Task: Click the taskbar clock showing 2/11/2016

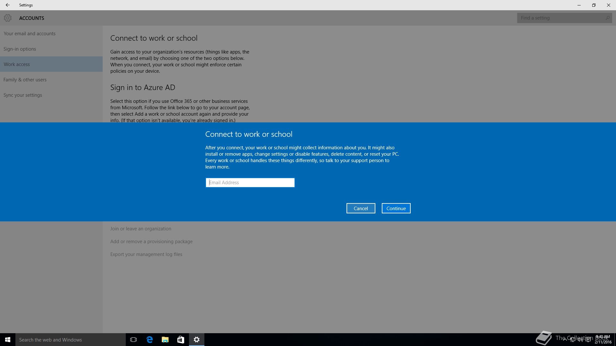Action: [603, 340]
